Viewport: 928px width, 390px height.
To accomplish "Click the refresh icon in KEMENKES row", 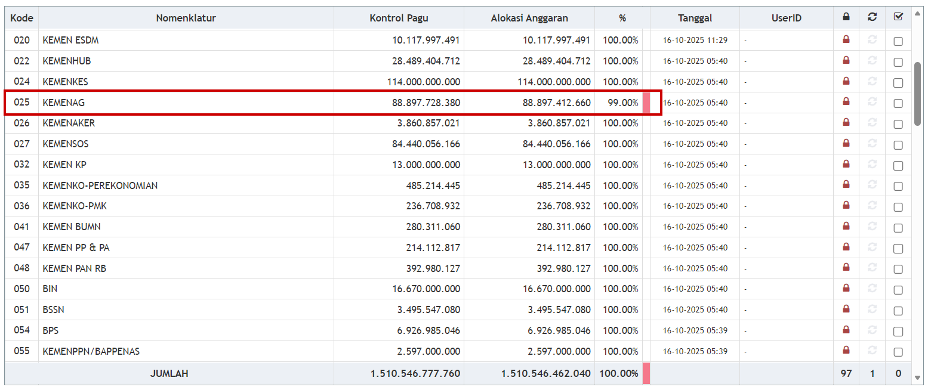I will pos(872,81).
